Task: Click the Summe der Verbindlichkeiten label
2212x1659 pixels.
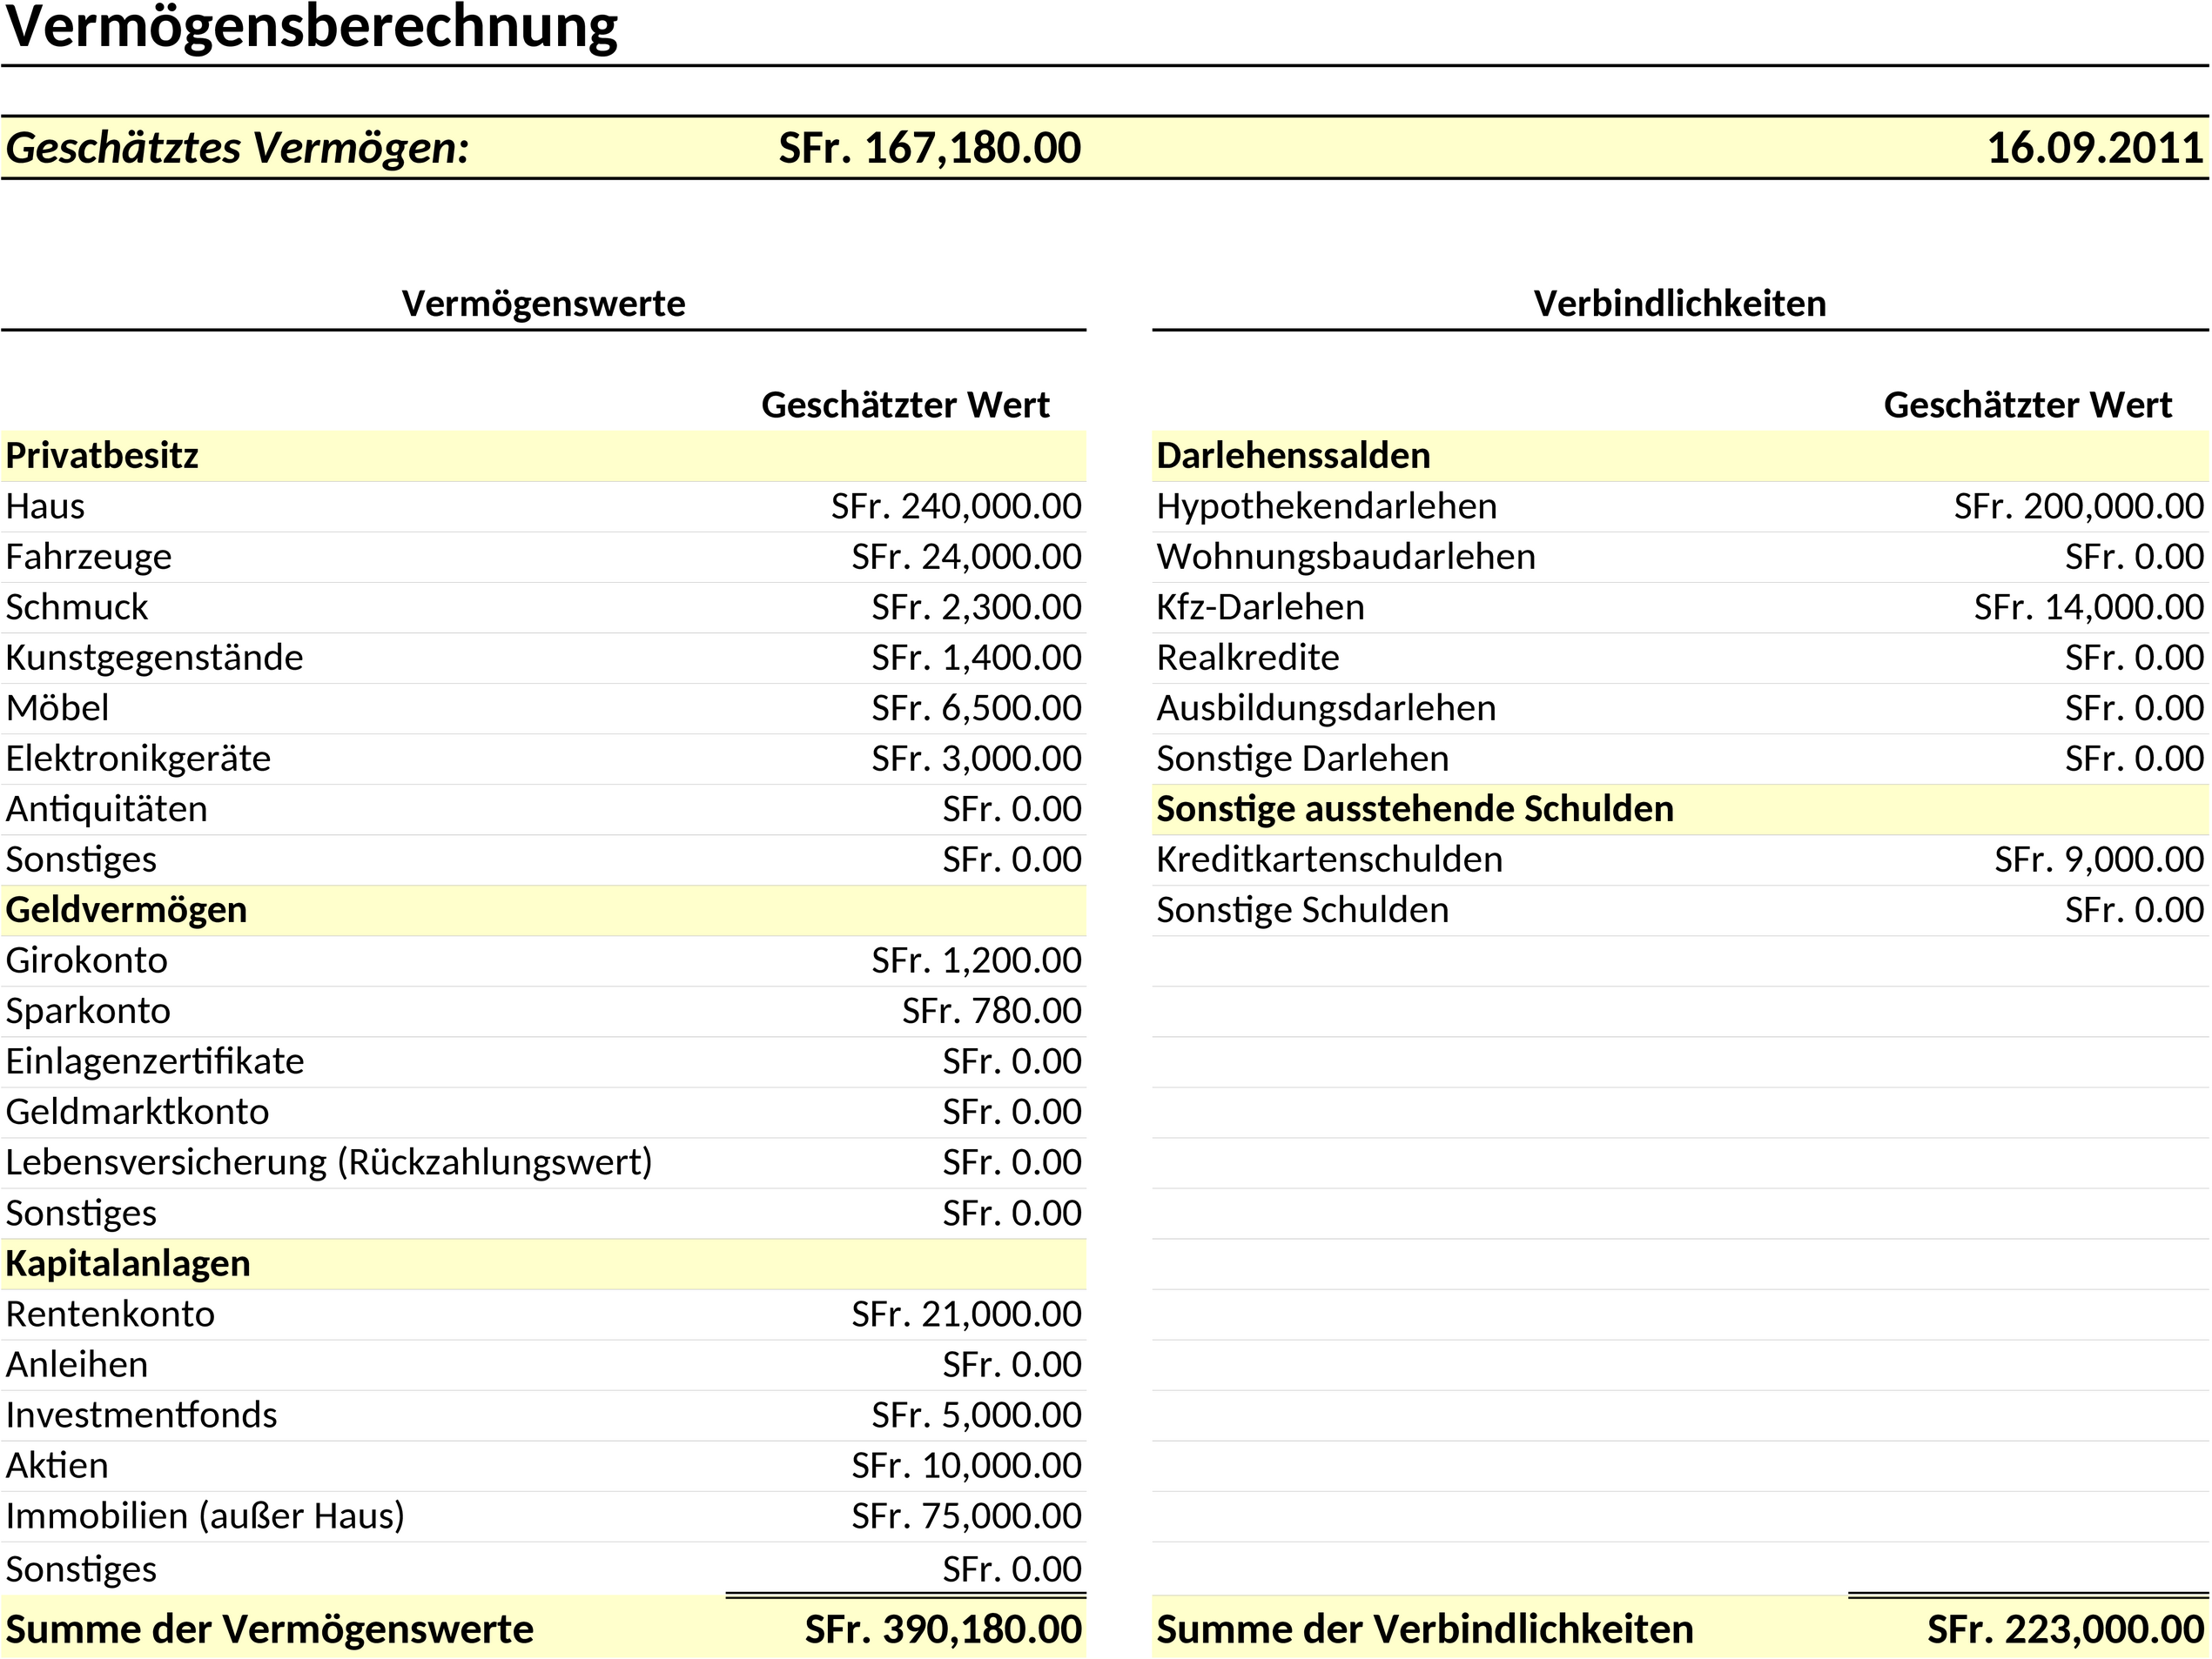Action: (1424, 1630)
